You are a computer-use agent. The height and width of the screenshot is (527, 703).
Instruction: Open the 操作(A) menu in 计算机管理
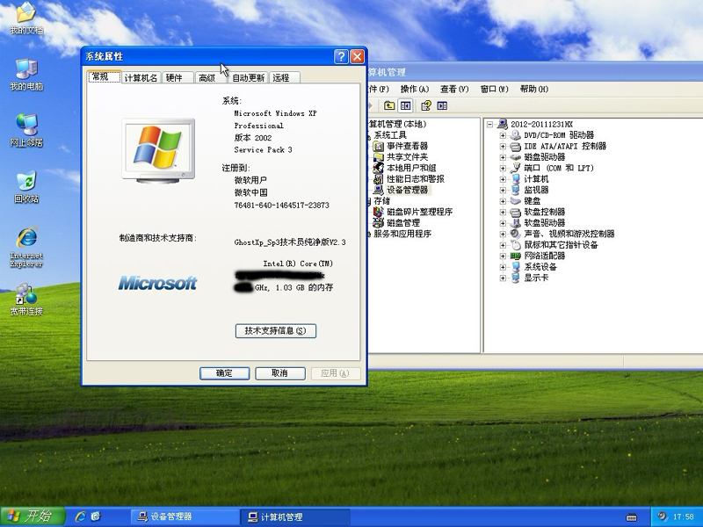click(x=414, y=89)
